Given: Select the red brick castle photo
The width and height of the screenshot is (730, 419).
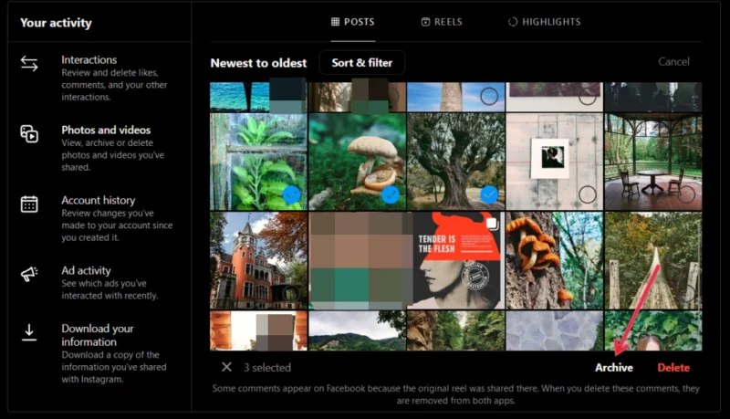Looking at the screenshot, I should point(291,293).
